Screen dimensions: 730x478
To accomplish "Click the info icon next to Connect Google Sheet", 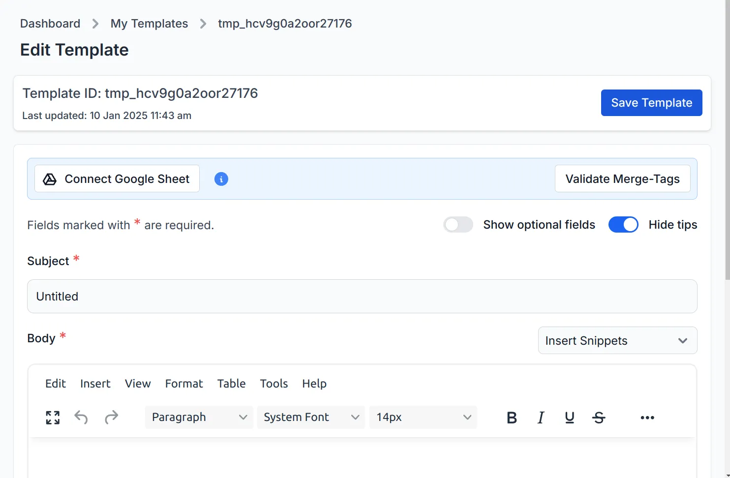I will 221,179.
